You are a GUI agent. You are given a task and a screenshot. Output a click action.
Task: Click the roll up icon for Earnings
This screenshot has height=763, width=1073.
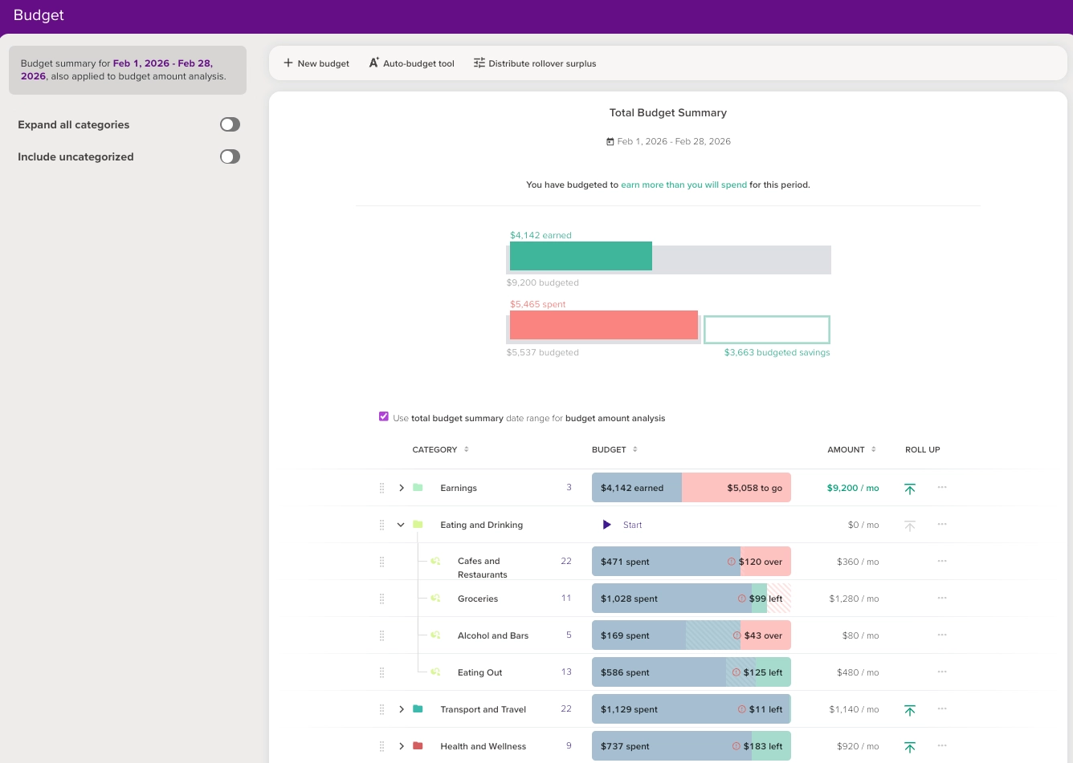tap(910, 489)
